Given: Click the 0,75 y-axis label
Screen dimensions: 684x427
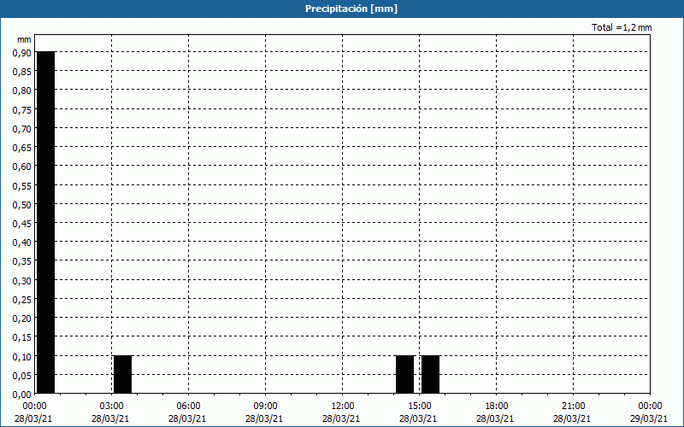Looking at the screenshot, I should click(x=22, y=110).
